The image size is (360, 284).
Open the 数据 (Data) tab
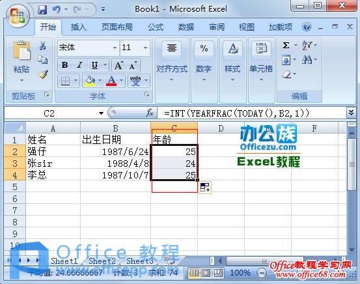point(186,27)
